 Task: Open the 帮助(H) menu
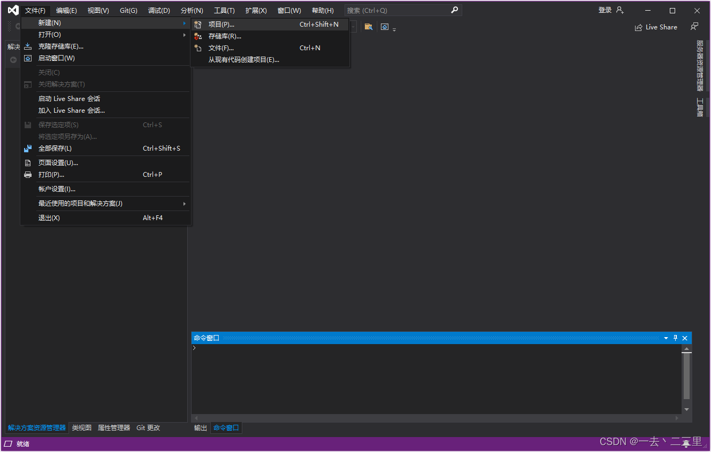pos(323,11)
